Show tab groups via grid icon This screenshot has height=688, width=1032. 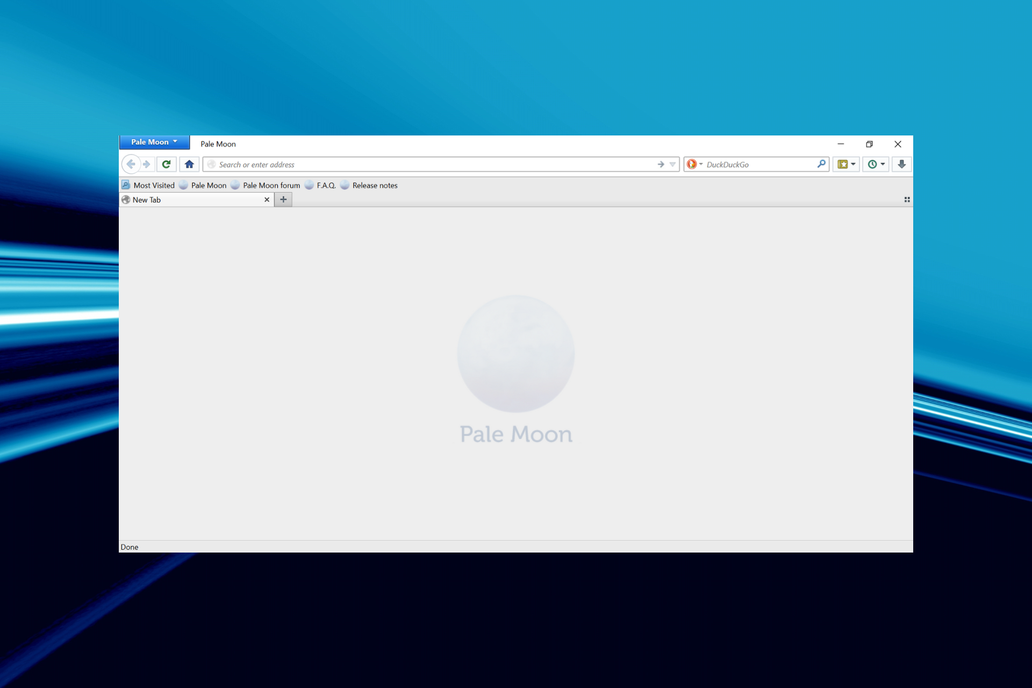pyautogui.click(x=907, y=200)
